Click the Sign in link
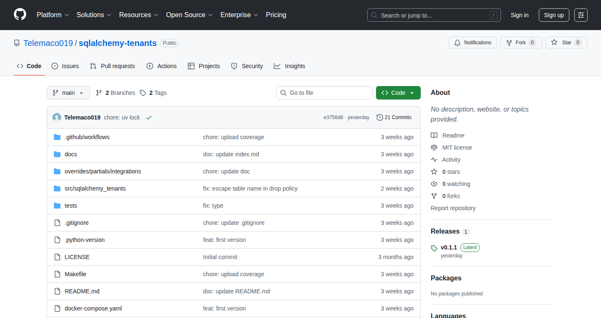 (x=520, y=15)
